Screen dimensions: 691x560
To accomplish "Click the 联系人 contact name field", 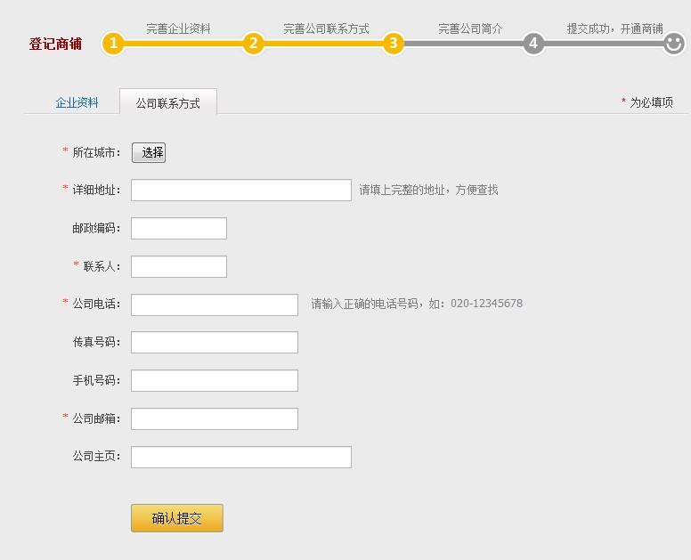I will coord(178,266).
